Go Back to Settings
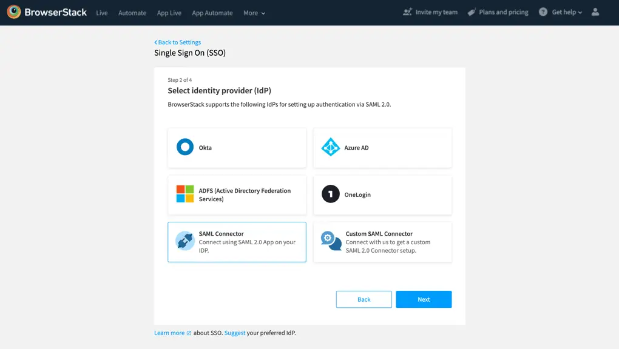619x349 pixels. click(179, 42)
